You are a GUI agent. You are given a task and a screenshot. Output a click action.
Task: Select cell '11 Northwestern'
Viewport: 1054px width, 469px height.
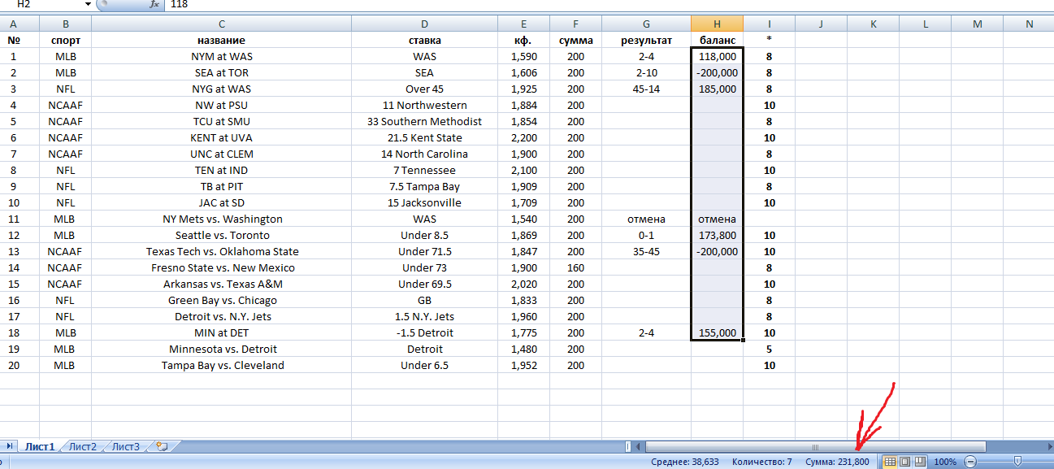tap(424, 105)
